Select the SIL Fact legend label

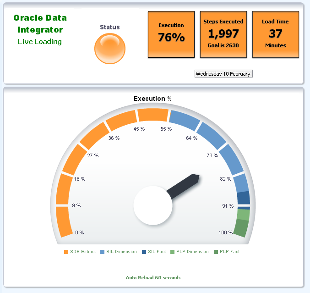click(157, 252)
